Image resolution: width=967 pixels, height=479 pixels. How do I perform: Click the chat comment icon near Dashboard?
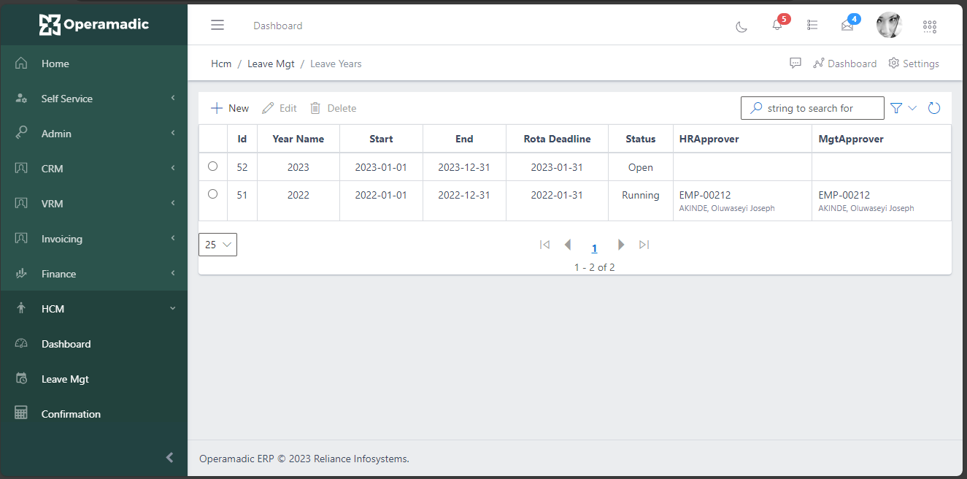point(795,63)
